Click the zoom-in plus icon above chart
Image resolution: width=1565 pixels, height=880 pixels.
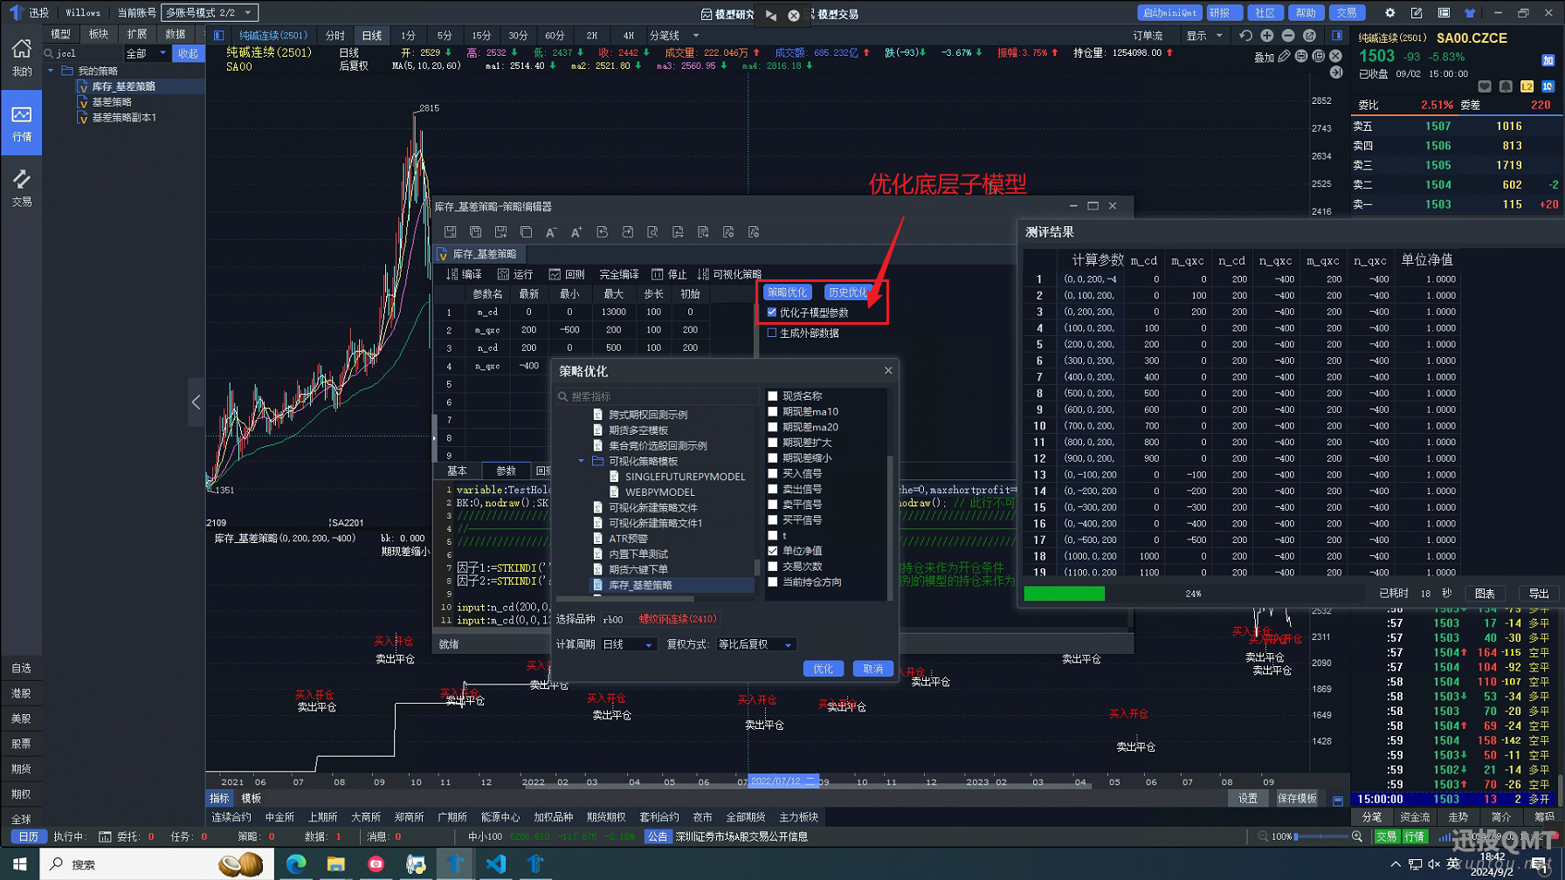[x=1267, y=36]
